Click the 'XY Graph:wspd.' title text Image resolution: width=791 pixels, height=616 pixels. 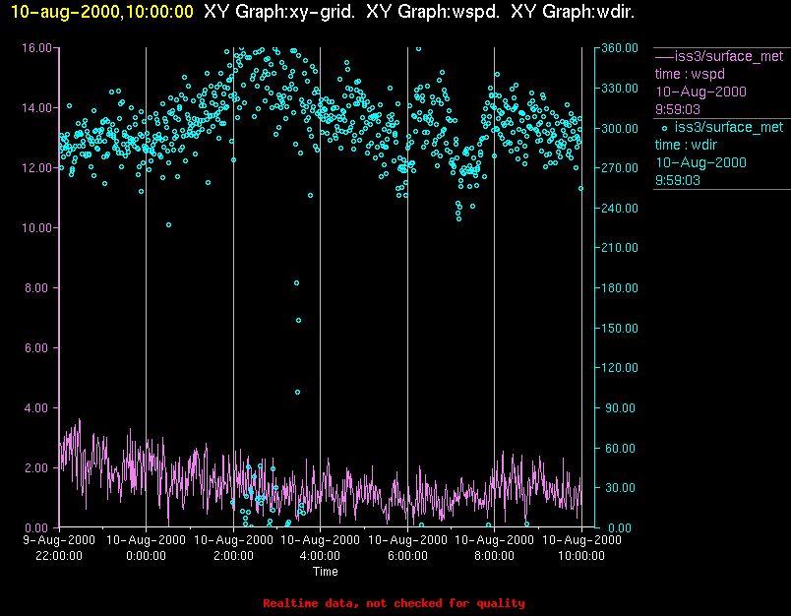click(x=433, y=12)
